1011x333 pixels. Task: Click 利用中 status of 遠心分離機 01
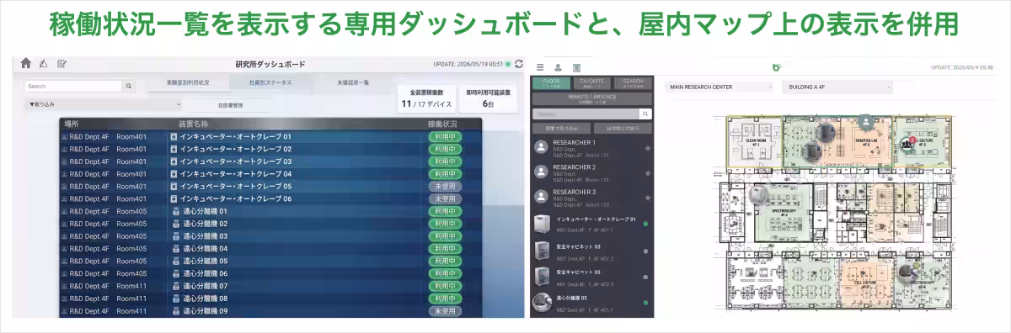click(445, 211)
